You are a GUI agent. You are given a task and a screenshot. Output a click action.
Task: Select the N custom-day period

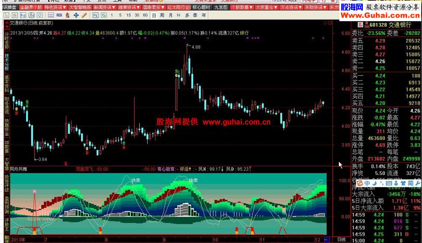click(x=178, y=15)
